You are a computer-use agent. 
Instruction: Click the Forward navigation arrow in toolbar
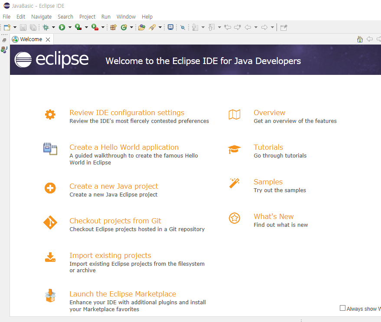click(264, 27)
